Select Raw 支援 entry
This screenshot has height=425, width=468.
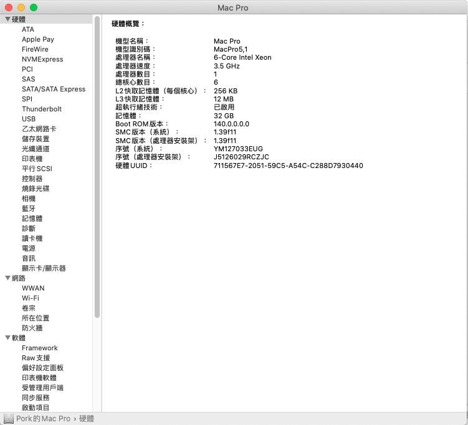36,358
